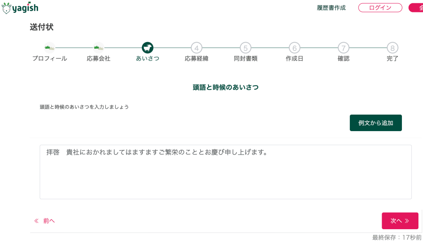Go back using 前へ link
423x242 pixels.
coord(45,221)
